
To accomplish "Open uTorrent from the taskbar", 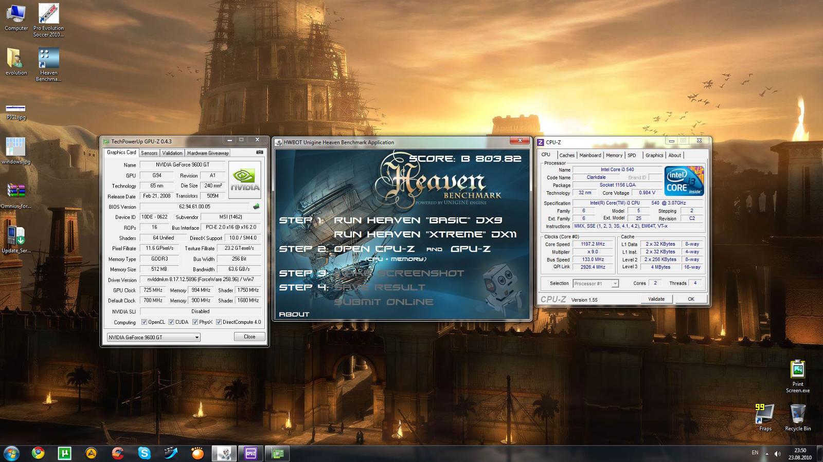I will tap(64, 453).
